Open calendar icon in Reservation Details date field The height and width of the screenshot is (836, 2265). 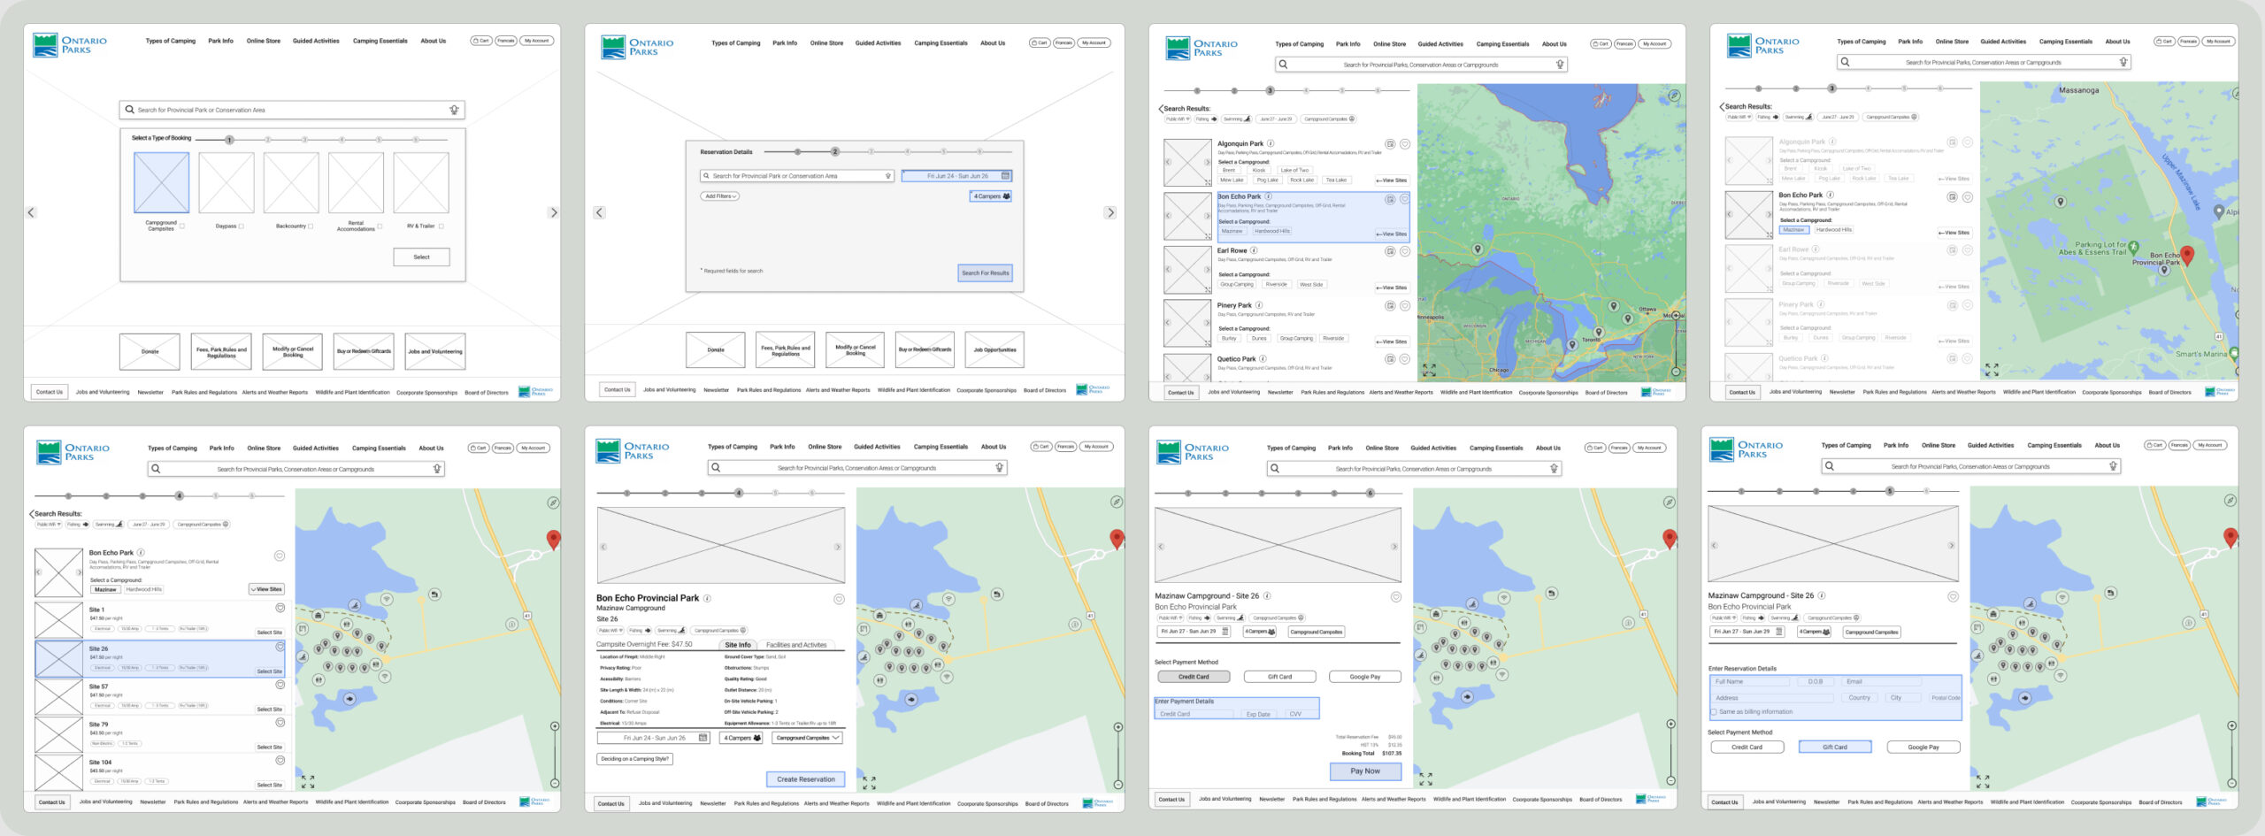[1005, 176]
